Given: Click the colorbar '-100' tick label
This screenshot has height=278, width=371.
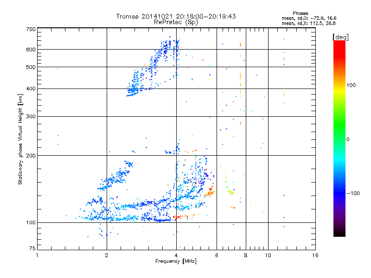Looking at the screenshot, I should [x=353, y=193].
